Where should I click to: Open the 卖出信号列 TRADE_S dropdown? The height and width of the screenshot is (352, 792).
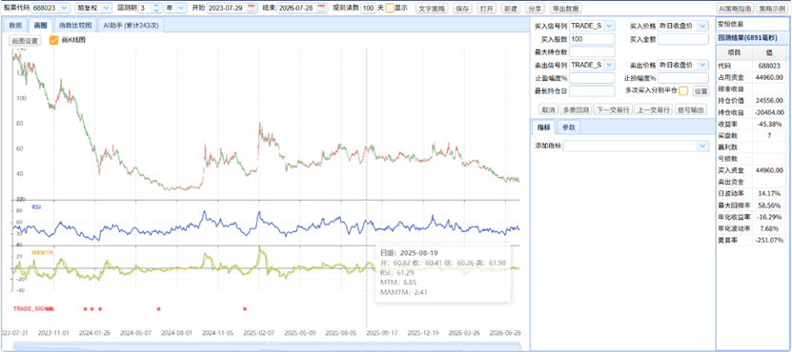pyautogui.click(x=610, y=65)
